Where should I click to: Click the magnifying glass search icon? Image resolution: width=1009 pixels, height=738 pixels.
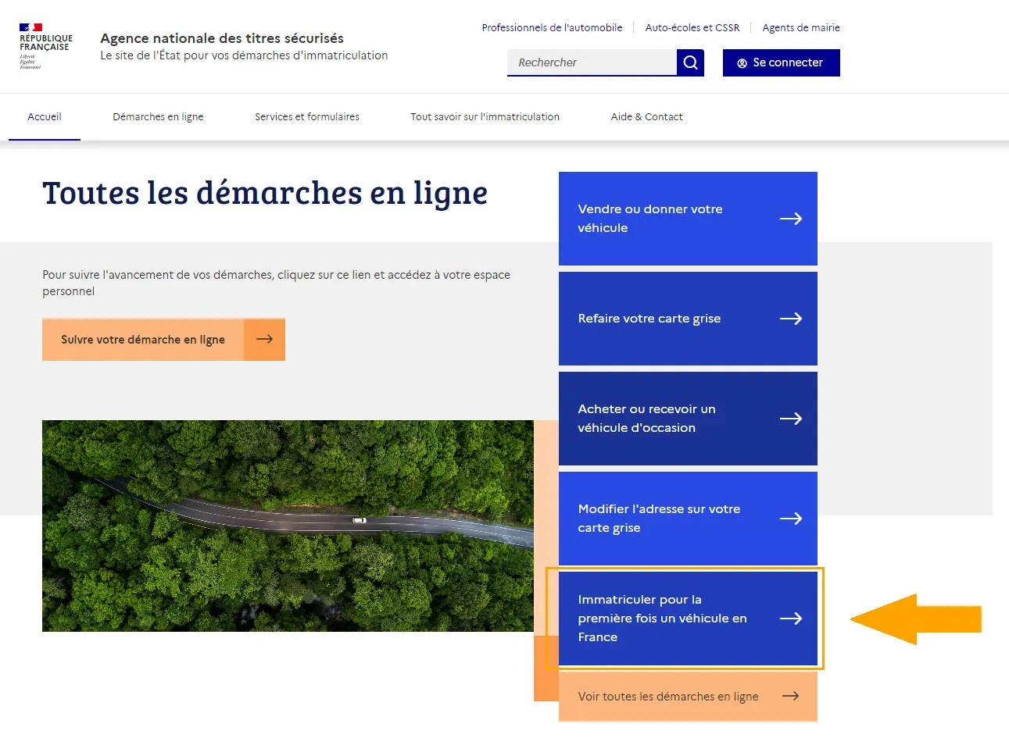pos(690,62)
